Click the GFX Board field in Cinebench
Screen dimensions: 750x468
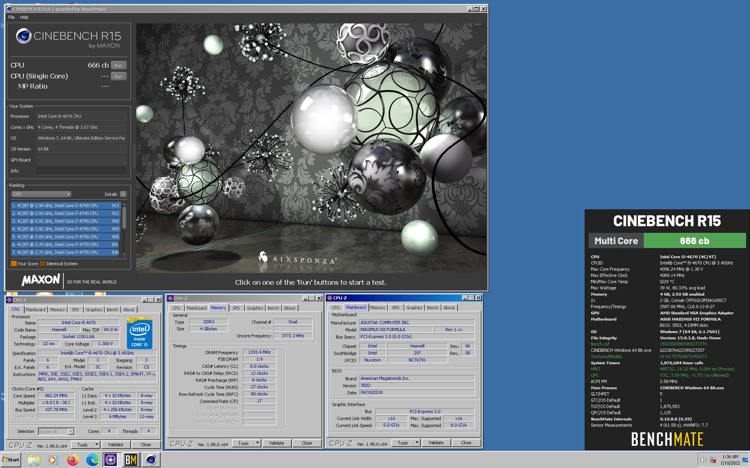tap(81, 160)
